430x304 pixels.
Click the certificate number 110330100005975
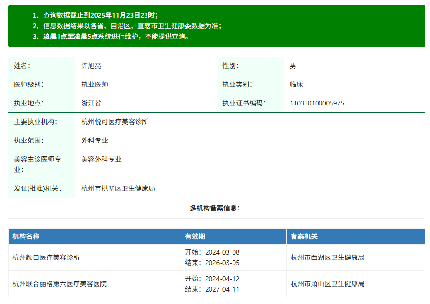coord(317,103)
